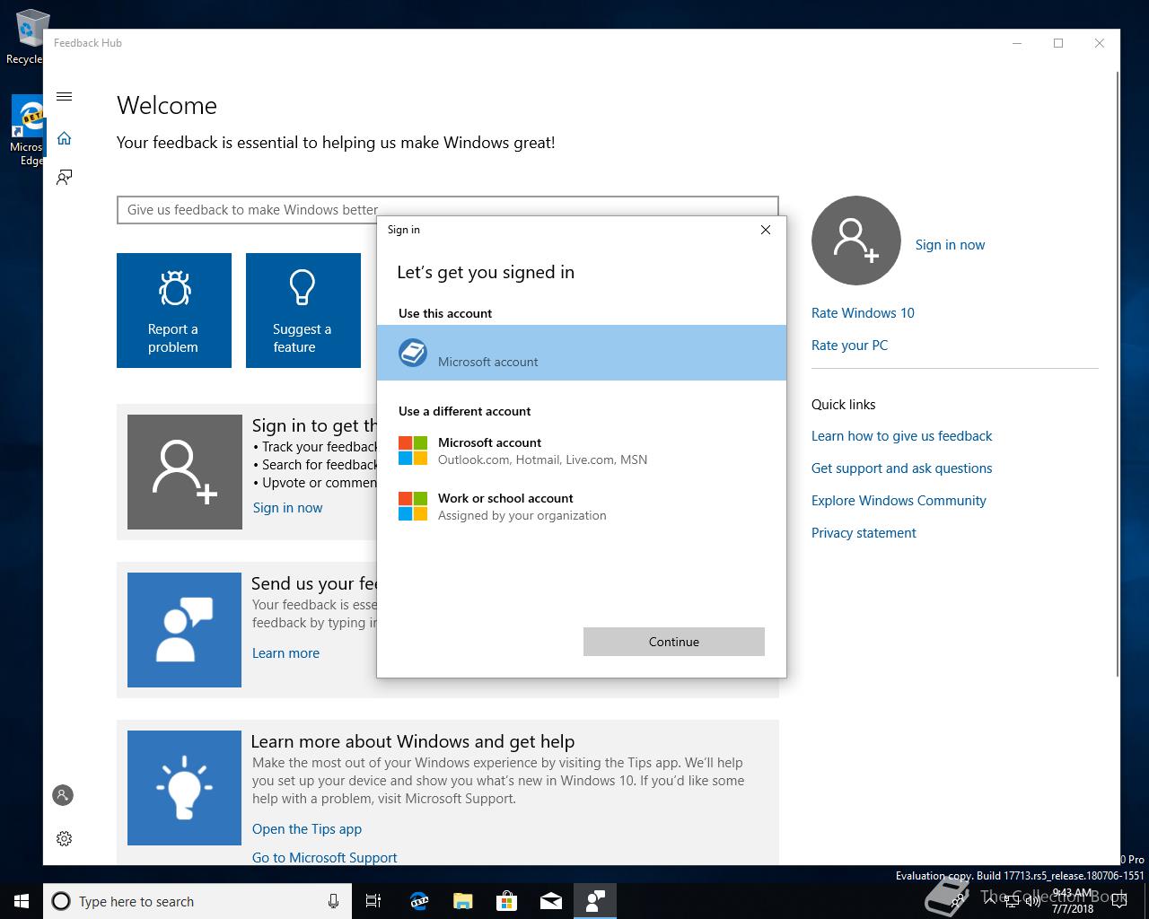1149x919 pixels.
Task: Open the hamburger navigation menu
Action: [64, 97]
